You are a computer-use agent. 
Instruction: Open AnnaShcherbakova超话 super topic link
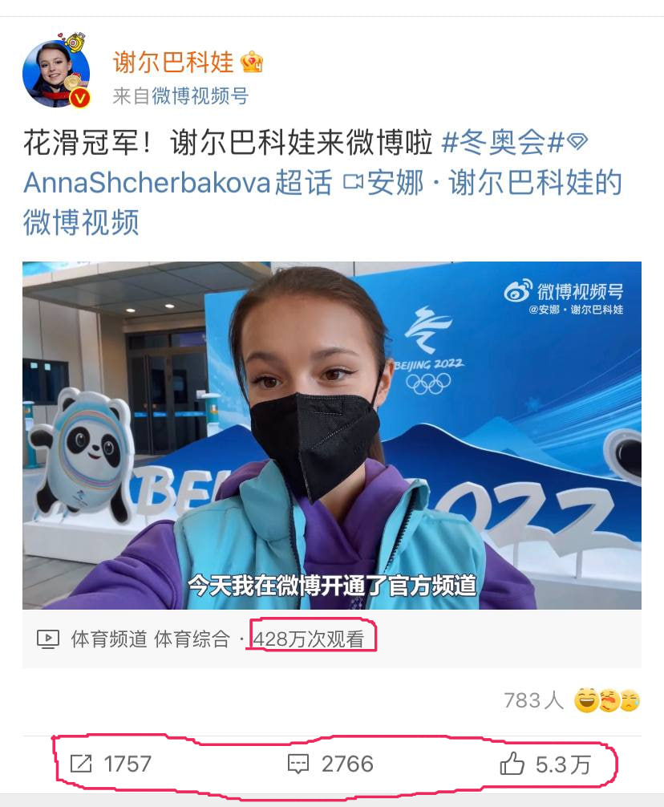coord(178,183)
